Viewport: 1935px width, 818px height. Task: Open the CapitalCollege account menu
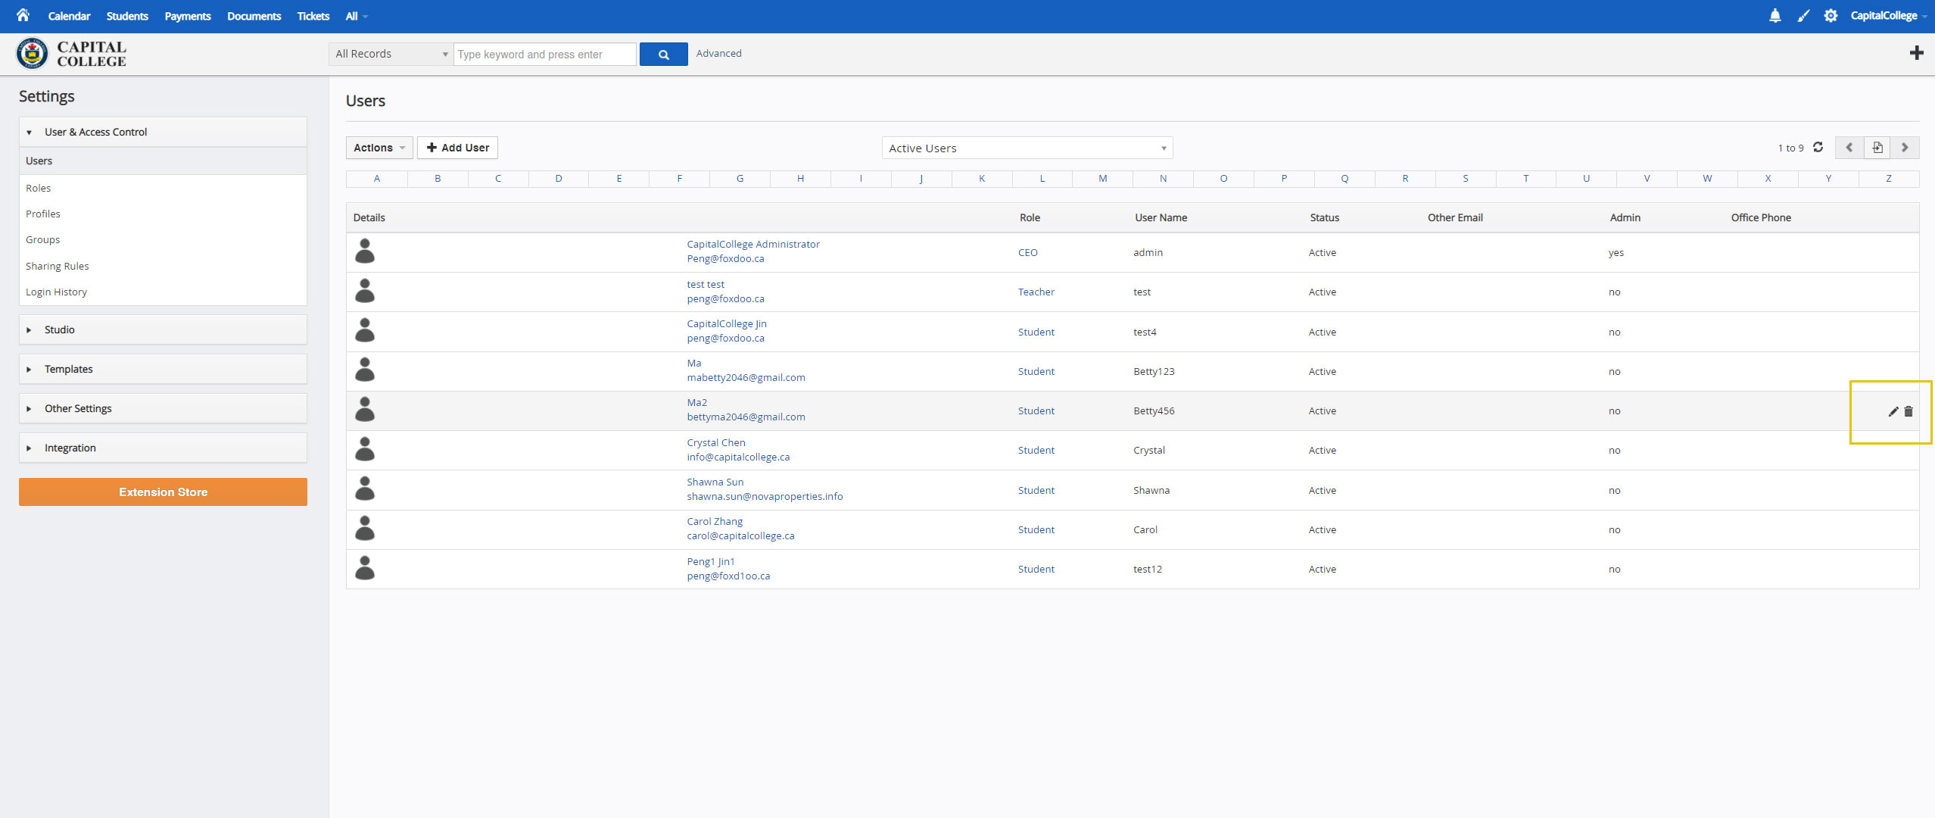[x=1888, y=16]
